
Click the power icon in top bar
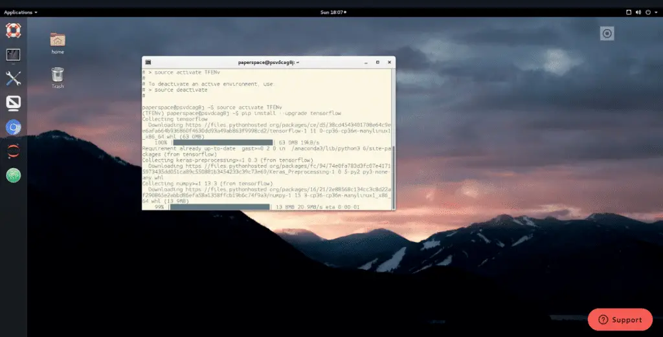point(648,12)
